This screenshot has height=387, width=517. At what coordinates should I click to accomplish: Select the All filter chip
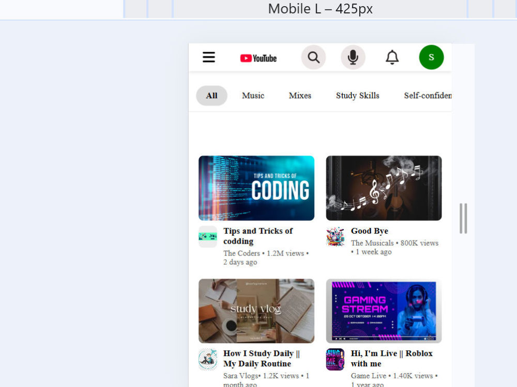point(211,96)
